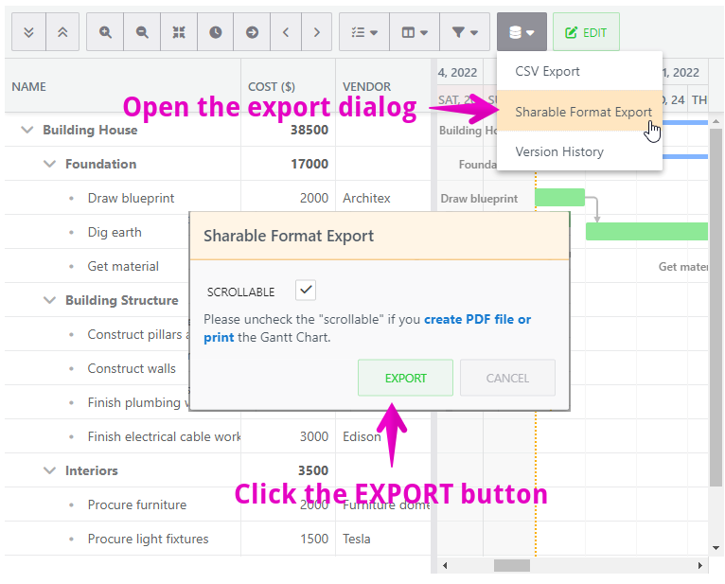This screenshot has height=584, width=725.
Task: Click the circled arrow go-to icon
Action: (252, 32)
